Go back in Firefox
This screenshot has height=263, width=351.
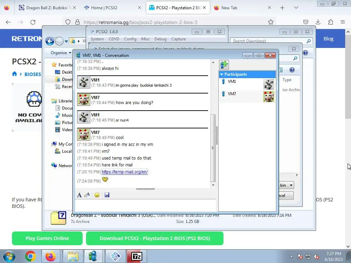tap(8, 22)
